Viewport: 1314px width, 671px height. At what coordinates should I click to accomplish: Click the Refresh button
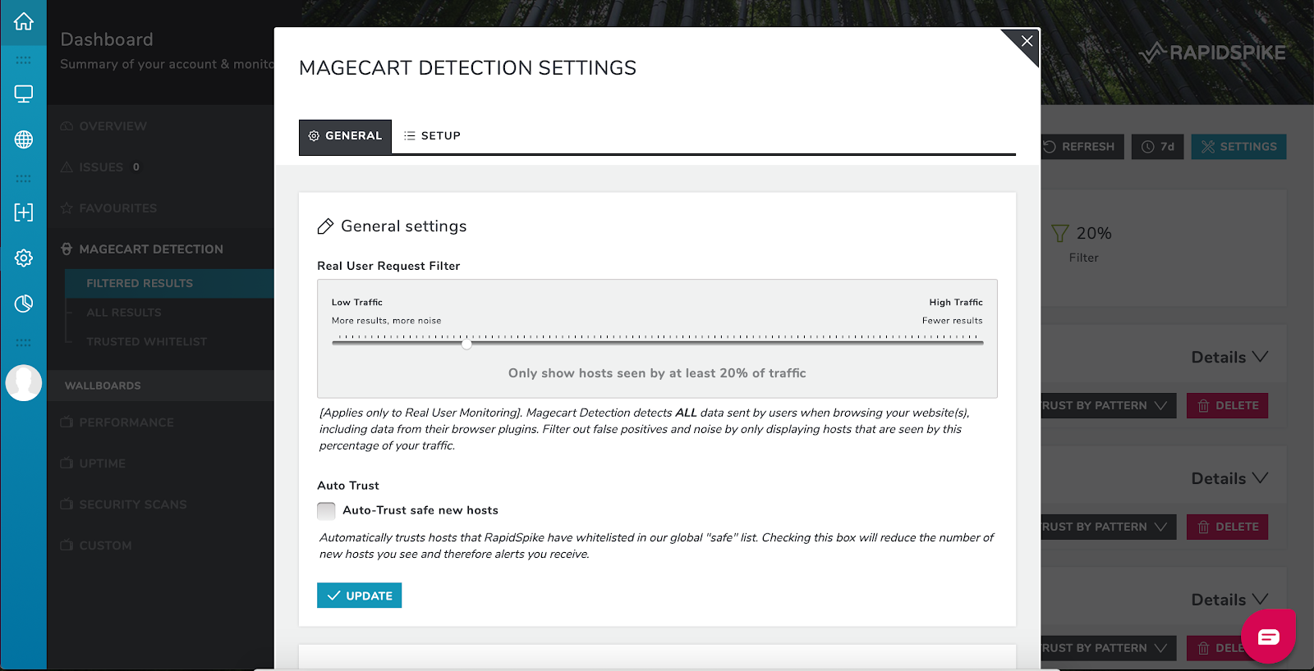1082,147
